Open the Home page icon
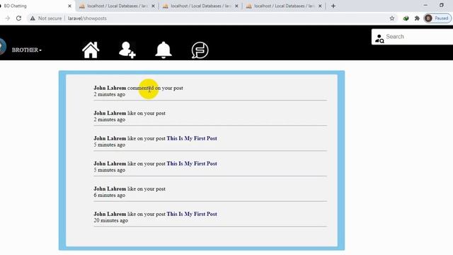 tap(91, 50)
